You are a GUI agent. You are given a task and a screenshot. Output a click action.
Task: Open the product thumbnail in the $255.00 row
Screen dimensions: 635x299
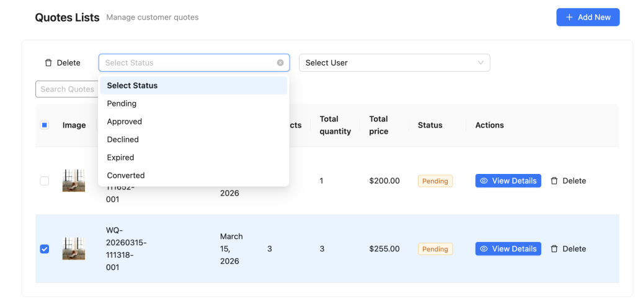pyautogui.click(x=74, y=249)
